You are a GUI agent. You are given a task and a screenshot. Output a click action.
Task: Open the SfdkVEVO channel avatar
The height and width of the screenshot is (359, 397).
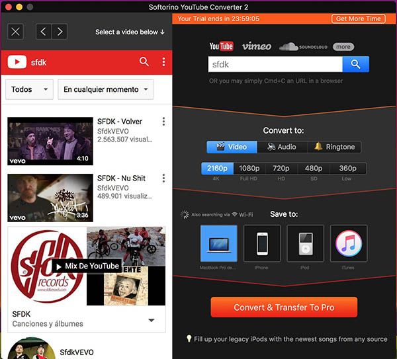click(x=31, y=348)
